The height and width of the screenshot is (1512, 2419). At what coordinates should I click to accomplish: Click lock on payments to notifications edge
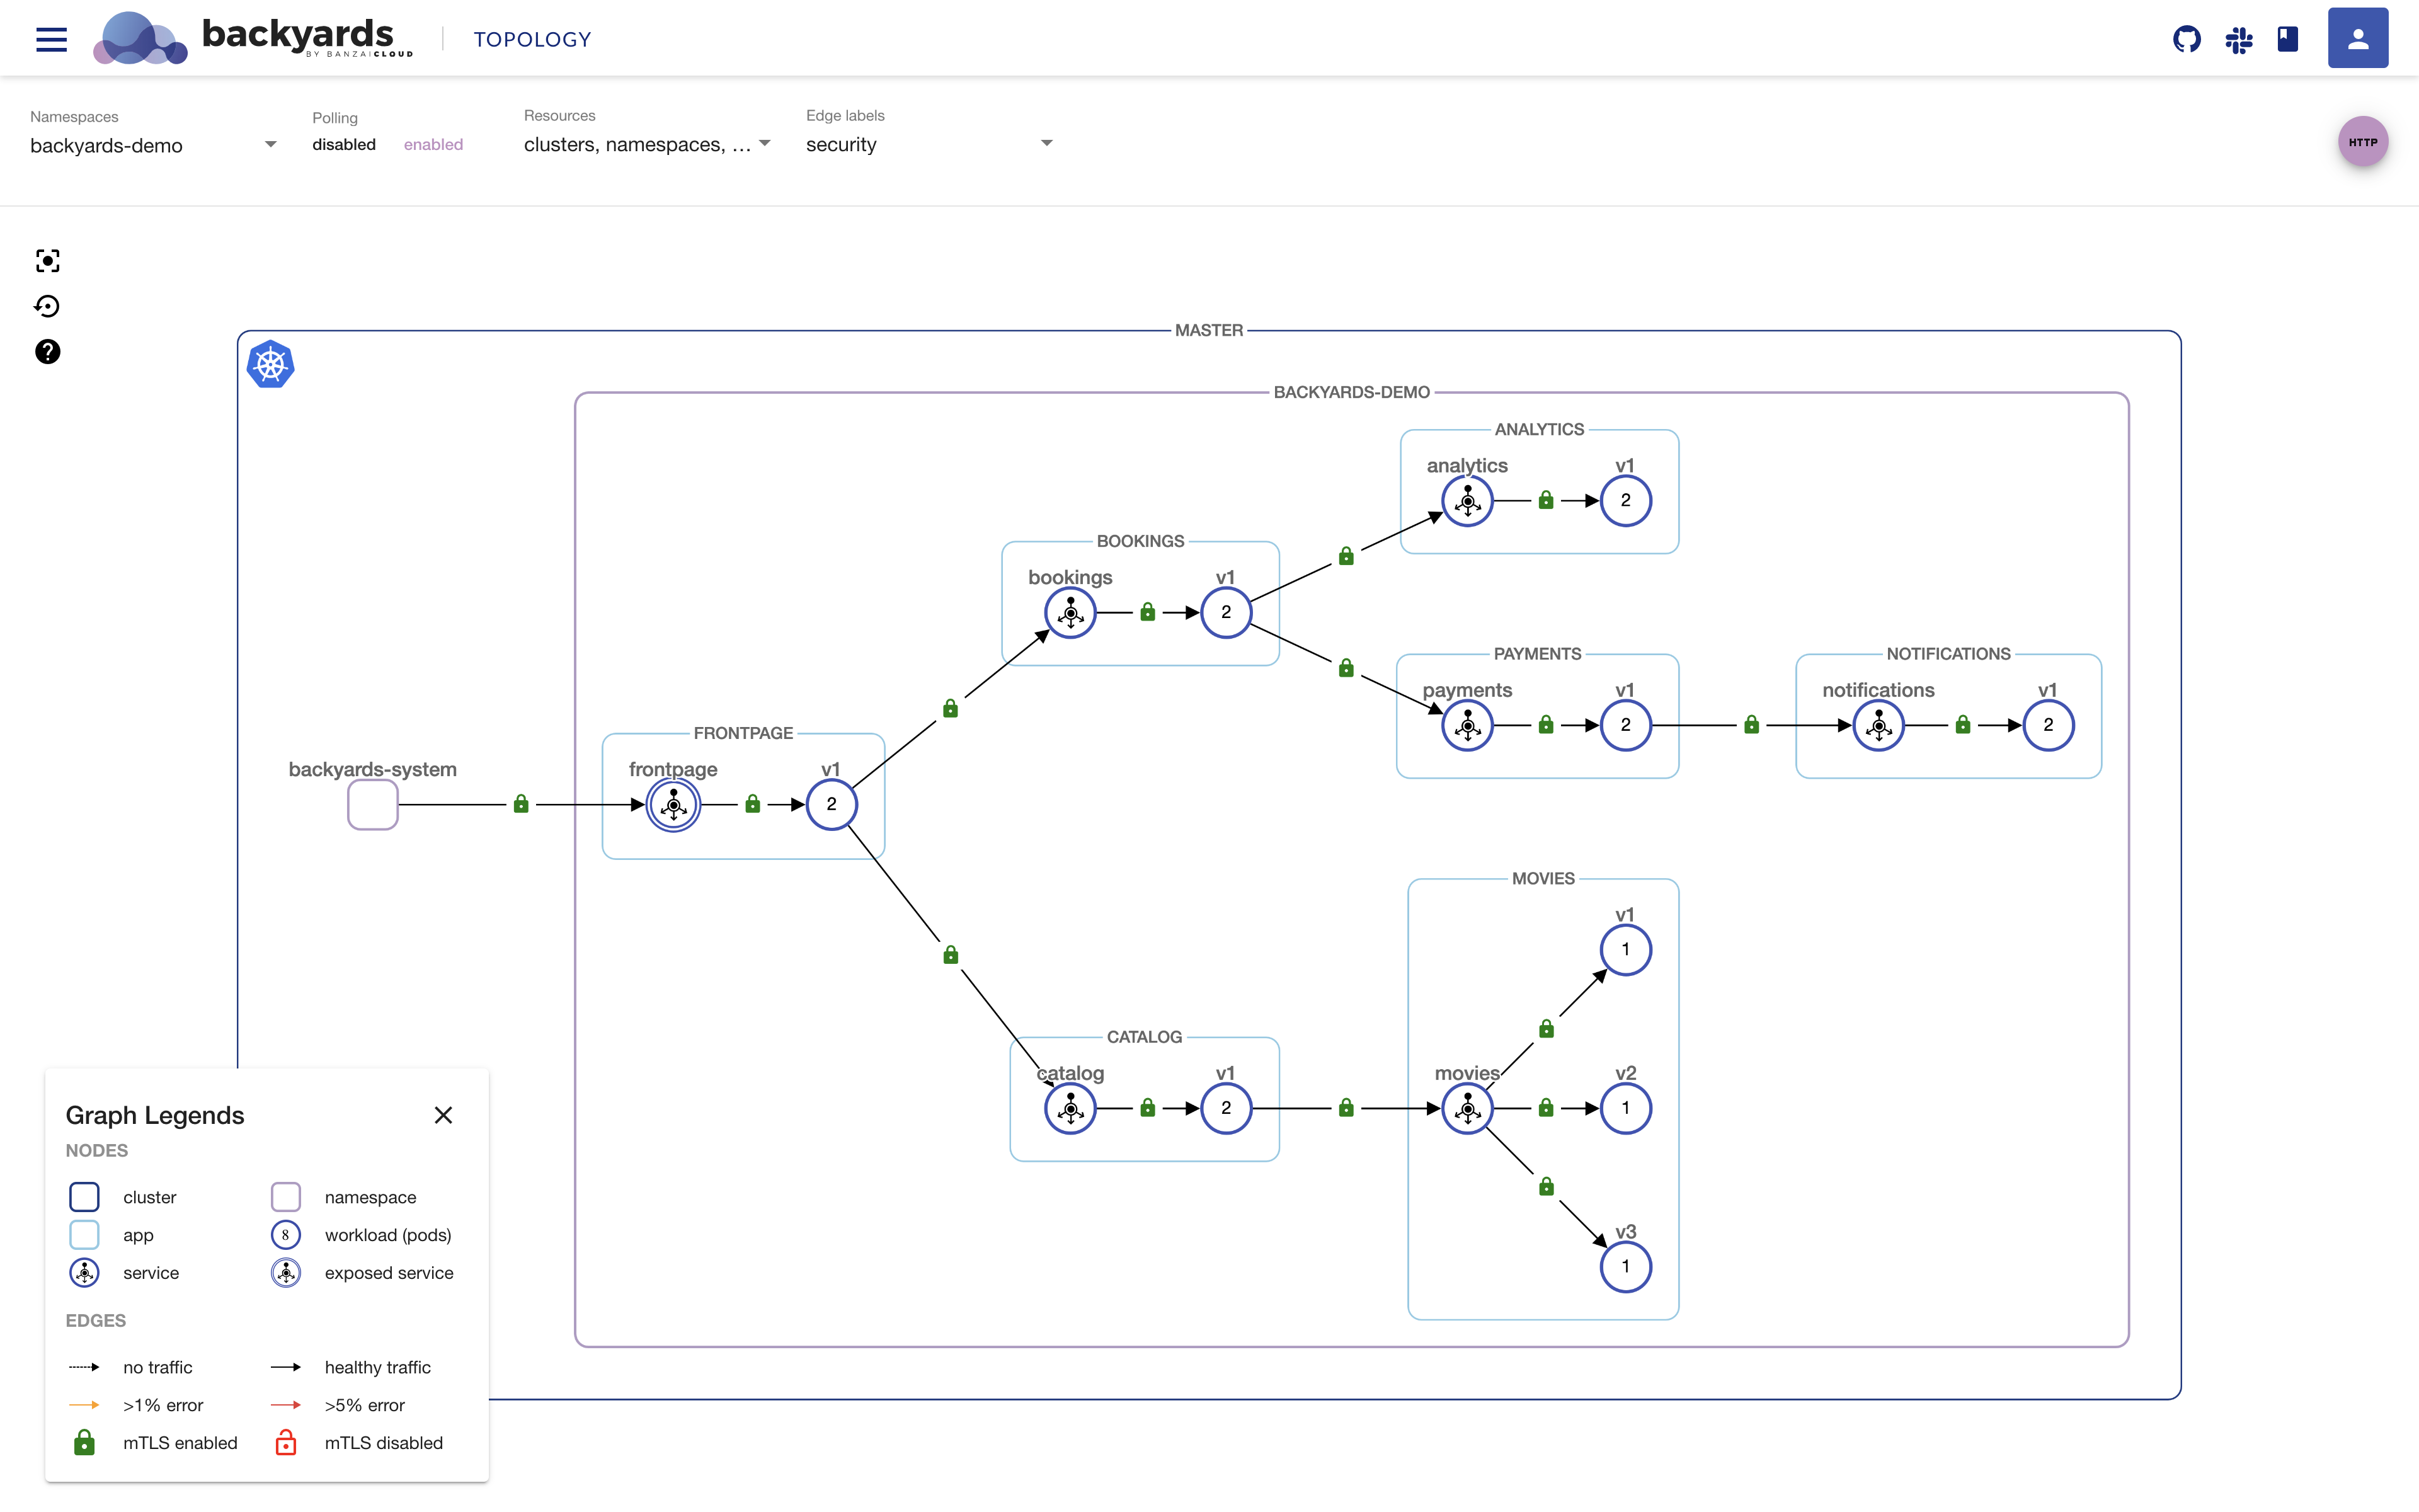click(1750, 724)
